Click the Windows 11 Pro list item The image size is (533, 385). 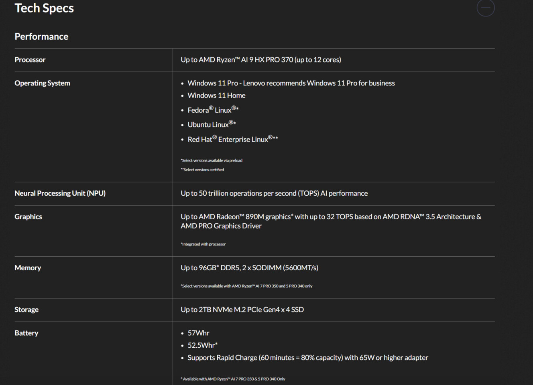click(x=291, y=83)
